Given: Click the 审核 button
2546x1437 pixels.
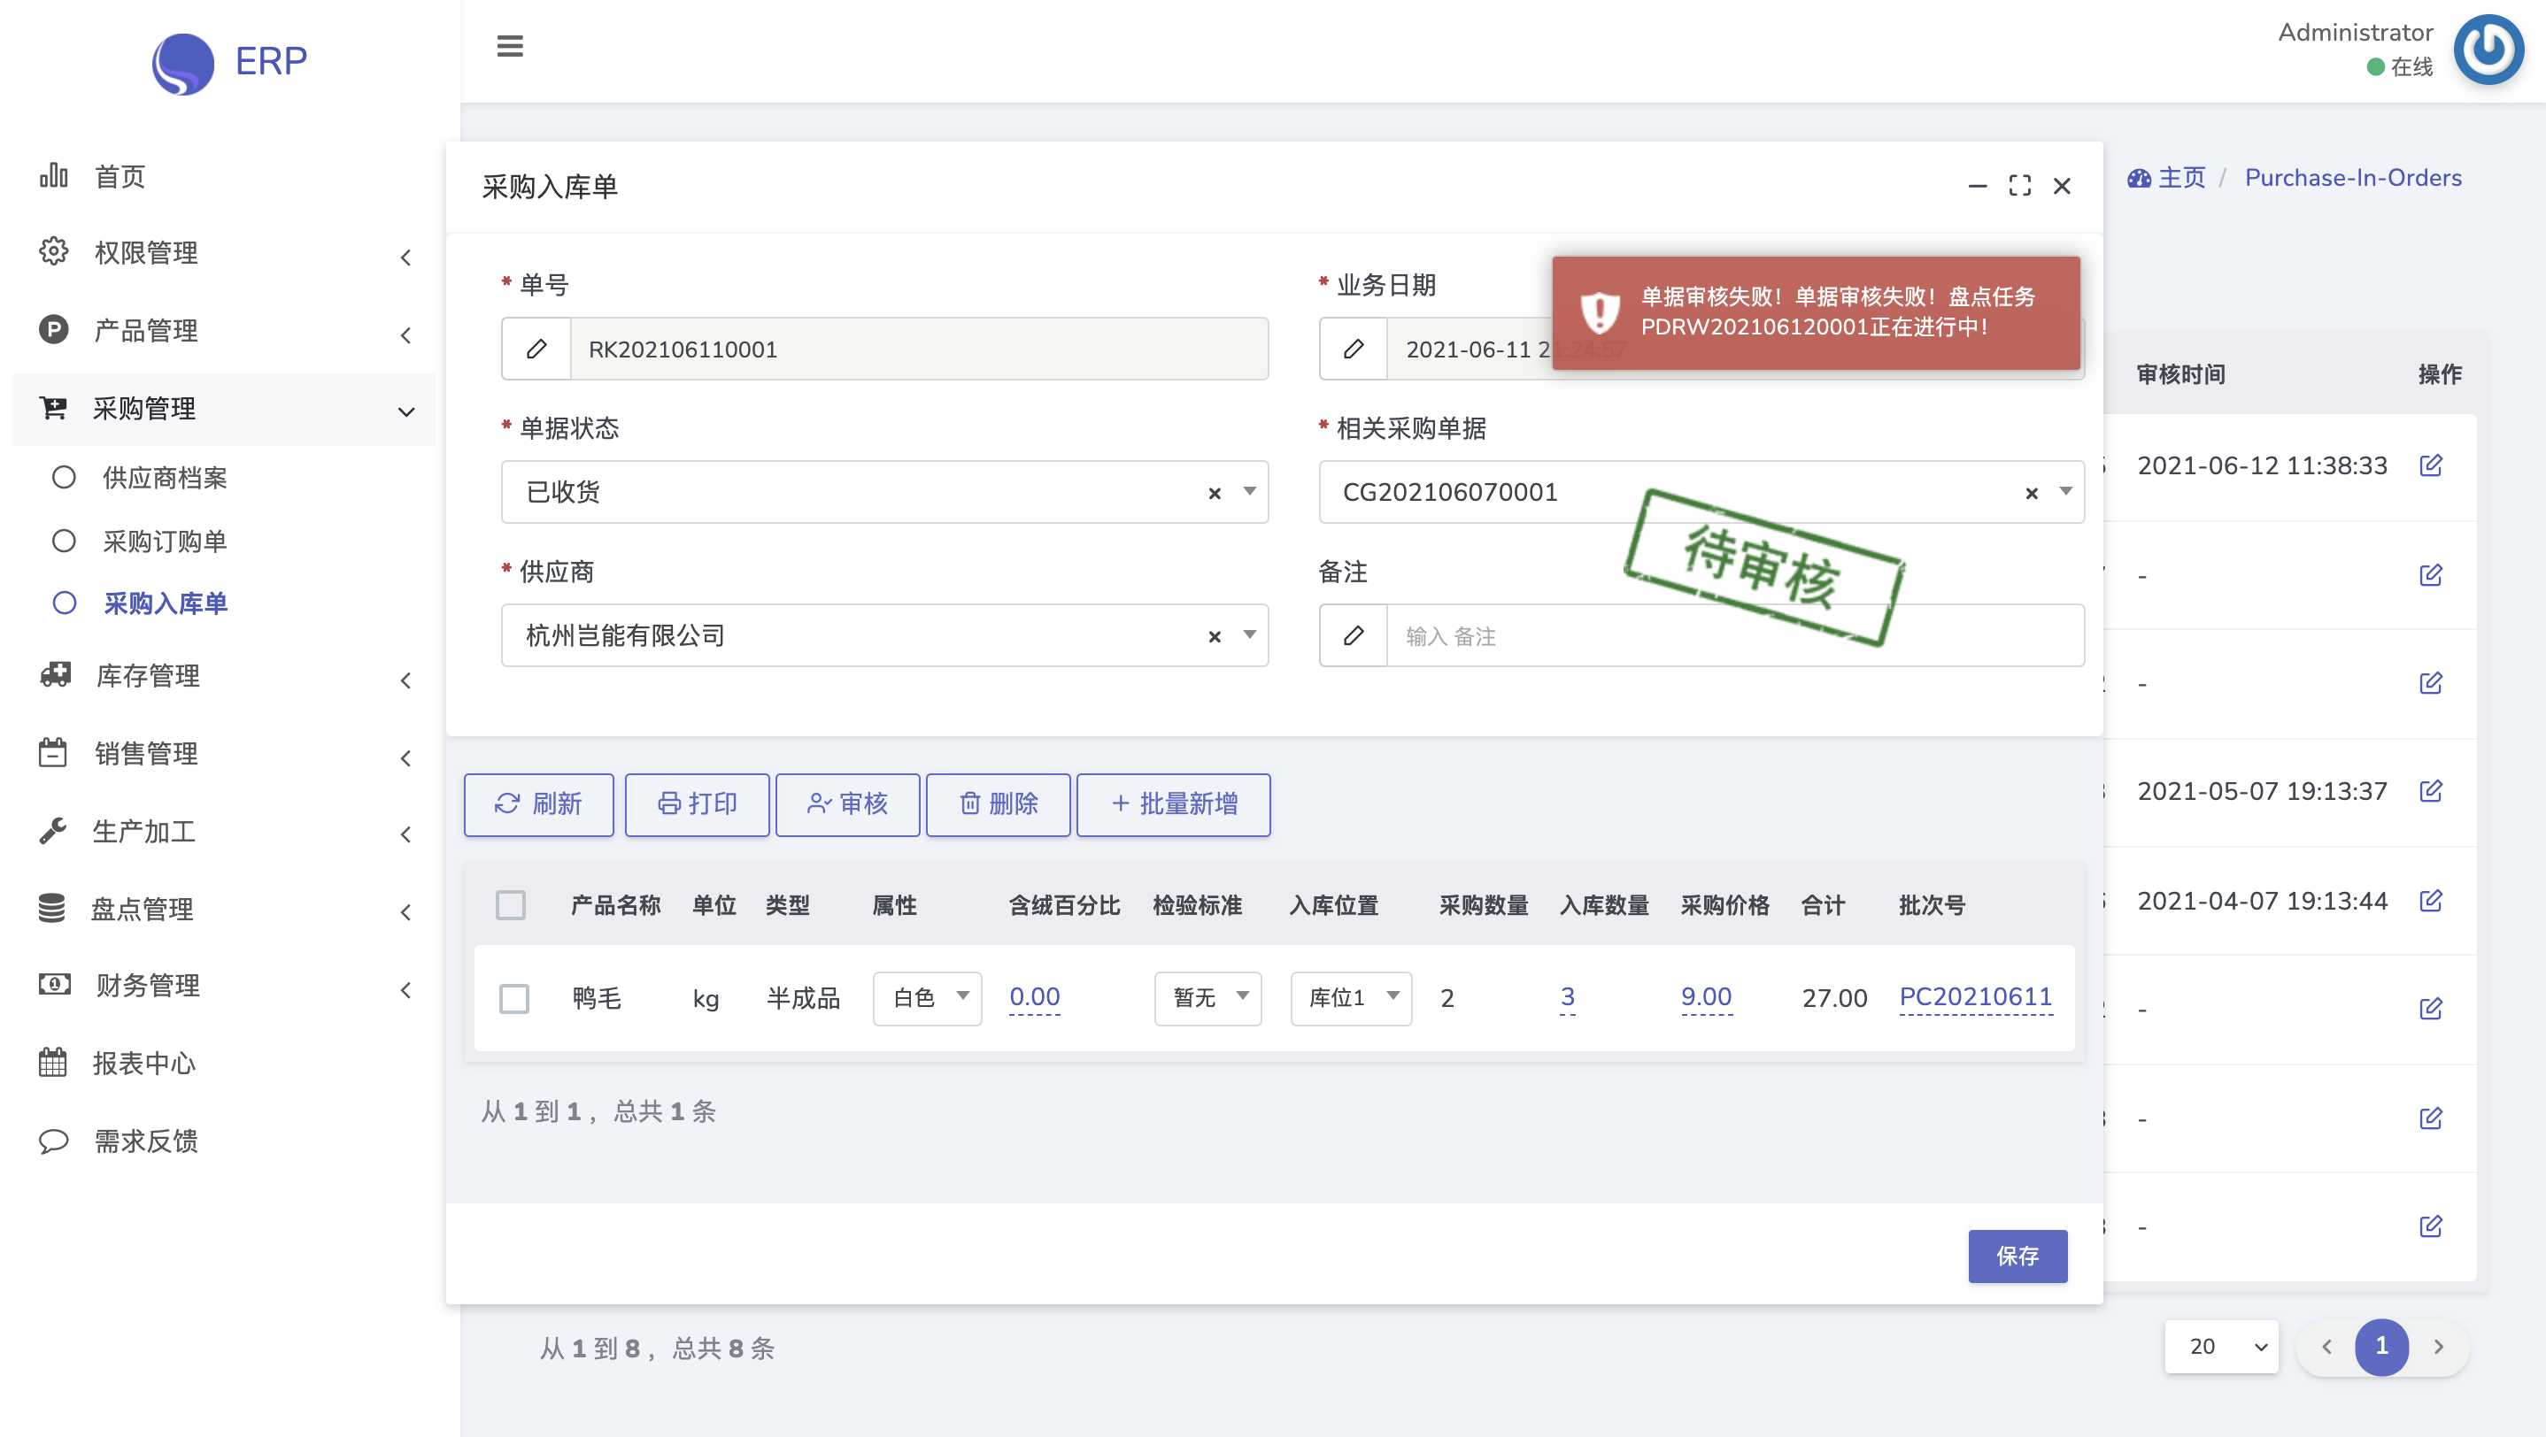Looking at the screenshot, I should pos(847,804).
